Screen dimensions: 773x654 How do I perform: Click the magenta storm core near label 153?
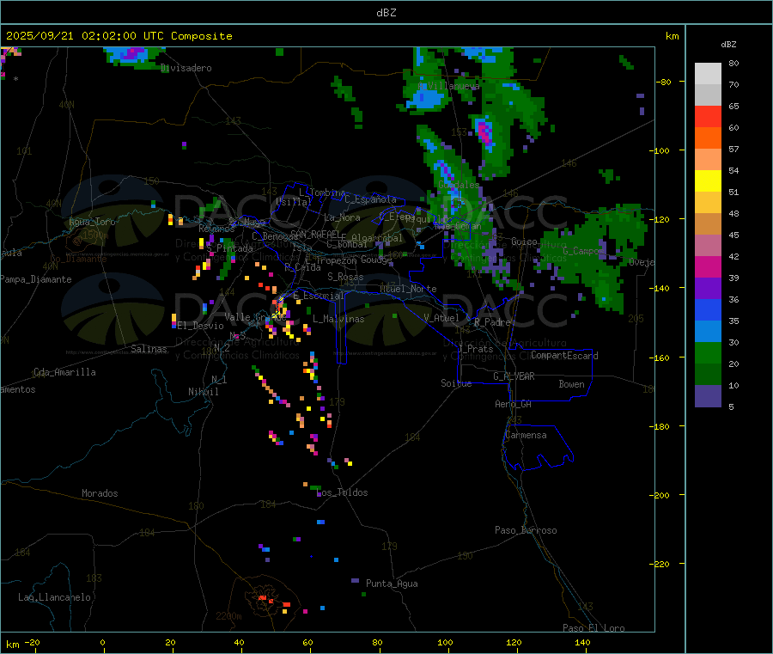click(x=485, y=131)
